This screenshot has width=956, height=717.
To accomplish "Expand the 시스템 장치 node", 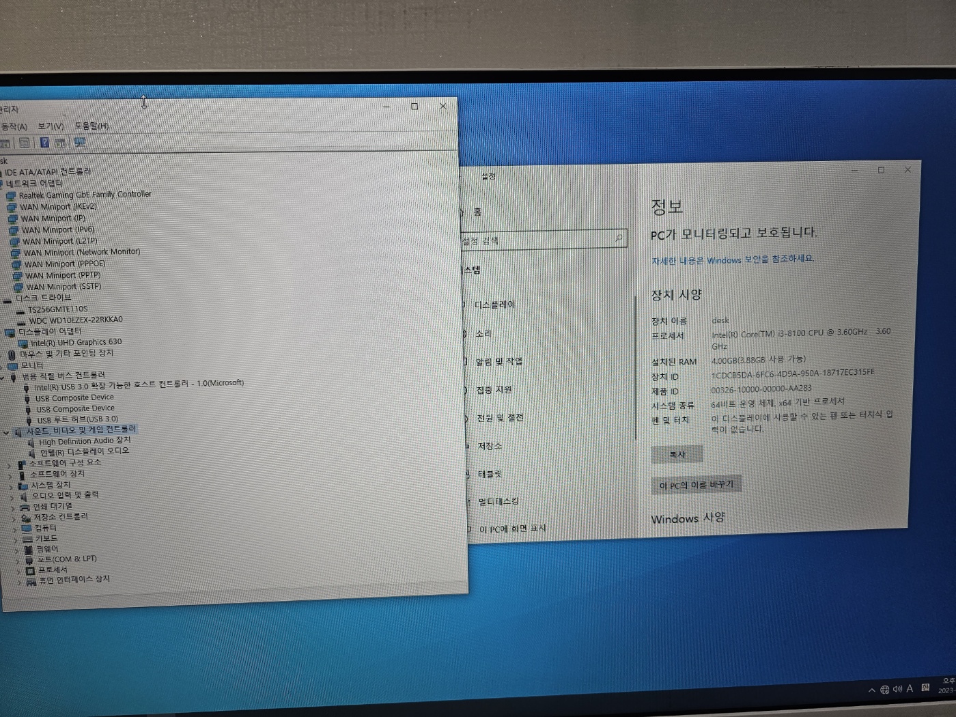I will [x=12, y=486].
